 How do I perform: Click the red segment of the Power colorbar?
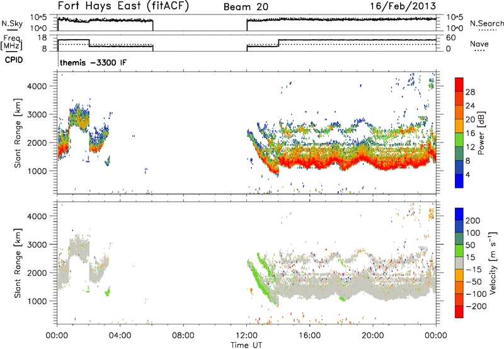point(459,85)
